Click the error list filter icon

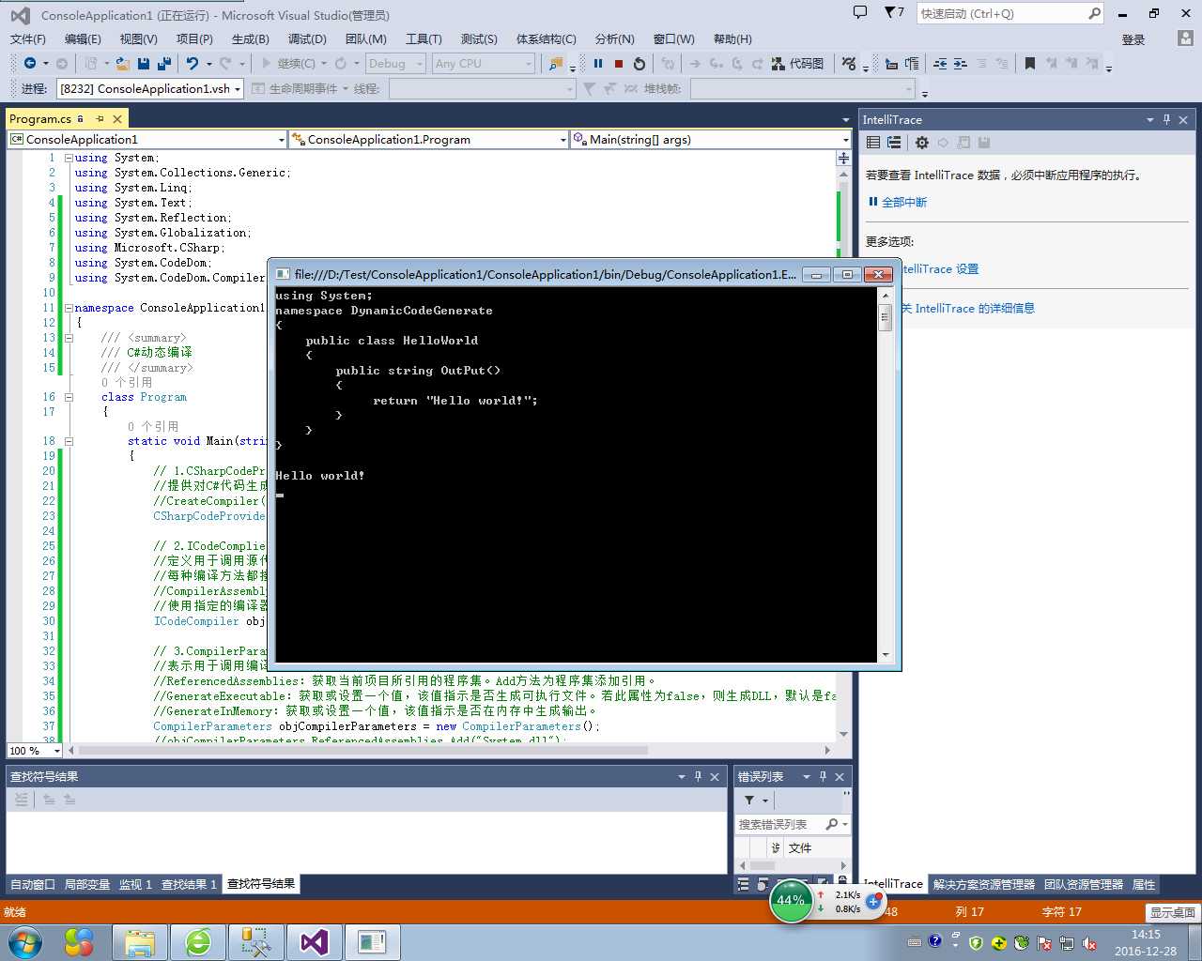(x=749, y=801)
